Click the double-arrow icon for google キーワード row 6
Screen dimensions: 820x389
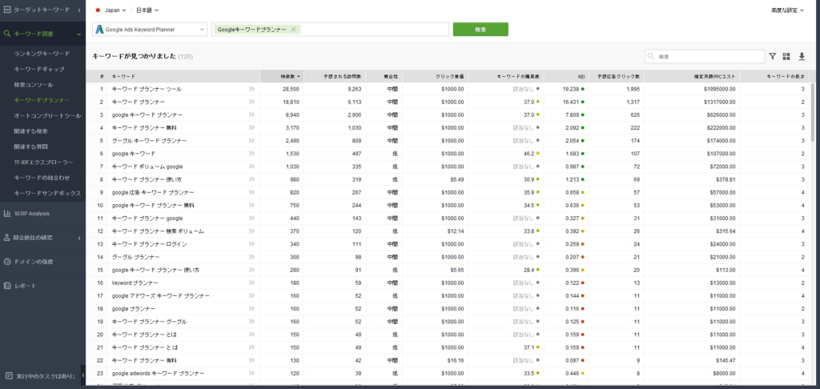click(x=251, y=153)
